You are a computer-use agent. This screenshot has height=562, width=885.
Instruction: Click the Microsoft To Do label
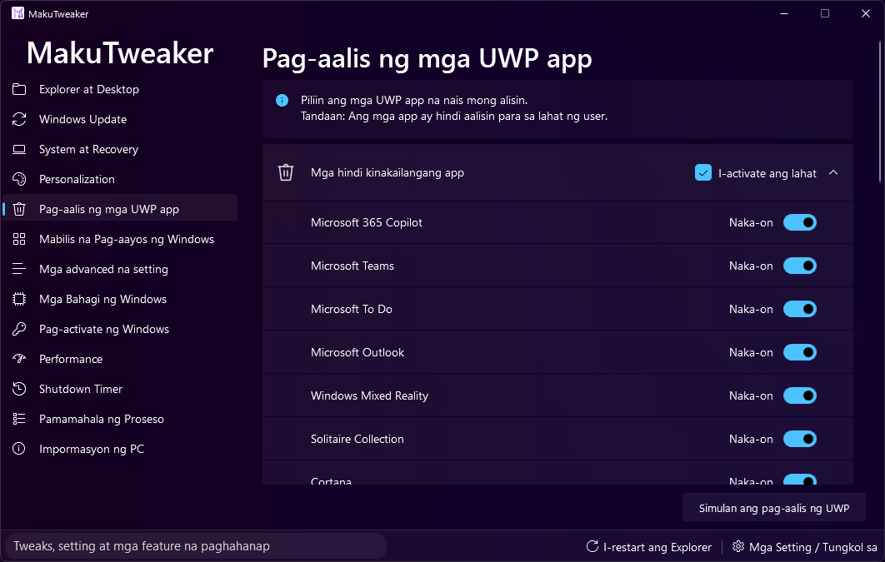(x=351, y=309)
